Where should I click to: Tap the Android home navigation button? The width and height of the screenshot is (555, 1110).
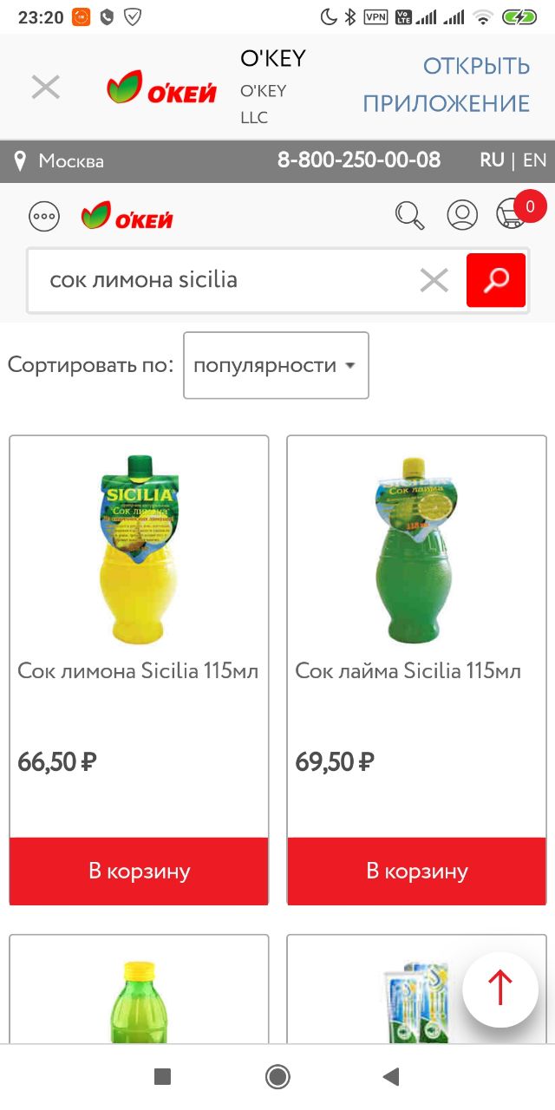click(x=277, y=1077)
